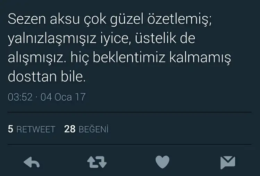Click the BEĞENİ label text
Image resolution: width=260 pixels, height=176 pixels.
(x=94, y=129)
